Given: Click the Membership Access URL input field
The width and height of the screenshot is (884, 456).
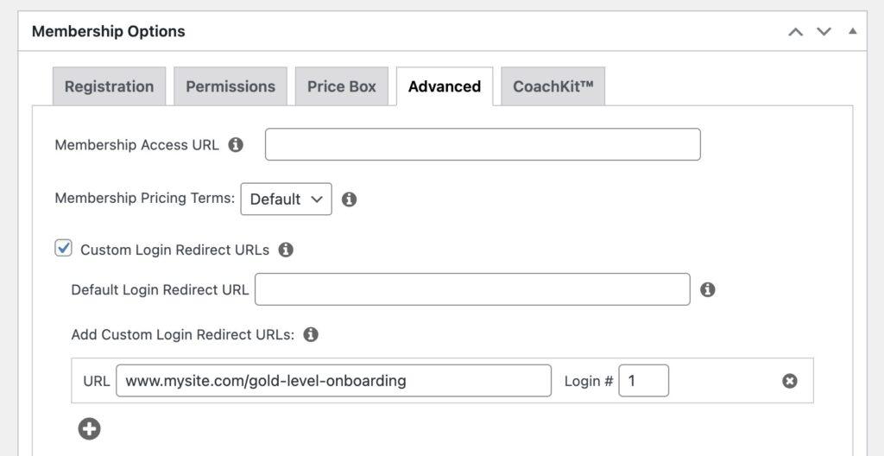Looking at the screenshot, I should click(482, 145).
